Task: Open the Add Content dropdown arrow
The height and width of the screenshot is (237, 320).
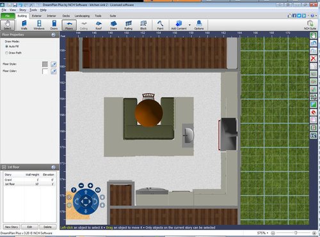Action: tap(189, 25)
